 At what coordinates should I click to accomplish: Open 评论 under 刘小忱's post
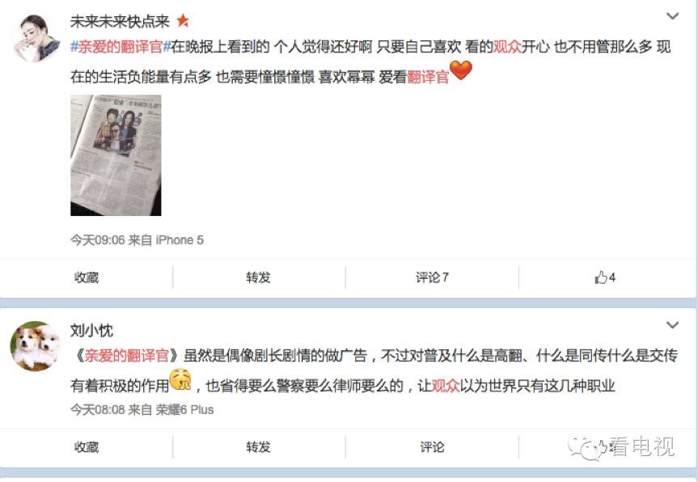pos(432,446)
